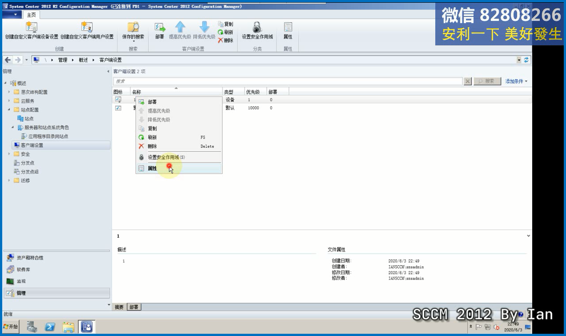This screenshot has height=336, width=566.
Task: Expand the 迁移 folder
Action: coord(9,180)
